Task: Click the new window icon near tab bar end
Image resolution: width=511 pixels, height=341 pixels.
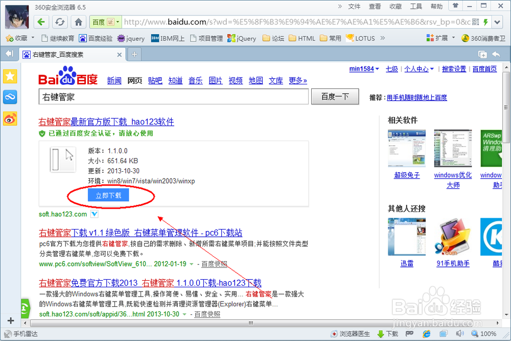Action: coord(482,54)
